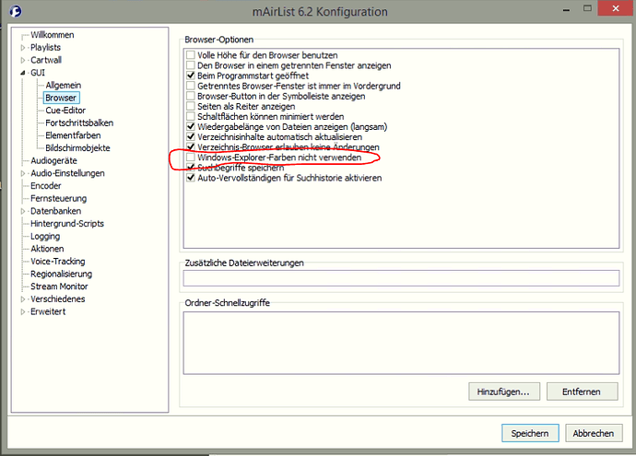Toggle "Verzeichnis-Browser erlauben keine Änderungen"
636x456 pixels.
tap(191, 146)
